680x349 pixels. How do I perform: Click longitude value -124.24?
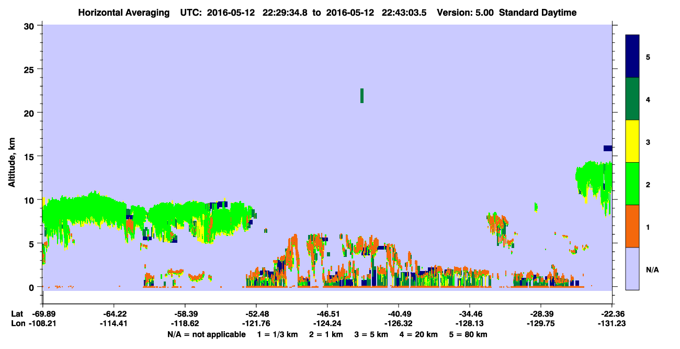(327, 324)
